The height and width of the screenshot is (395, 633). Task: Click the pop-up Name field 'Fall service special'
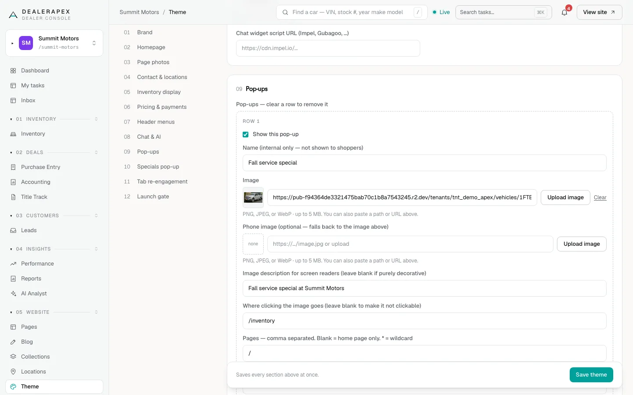[x=425, y=163]
